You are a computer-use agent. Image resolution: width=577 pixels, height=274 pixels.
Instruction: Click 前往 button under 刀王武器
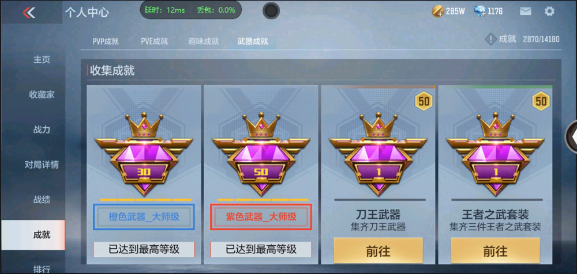click(x=379, y=251)
